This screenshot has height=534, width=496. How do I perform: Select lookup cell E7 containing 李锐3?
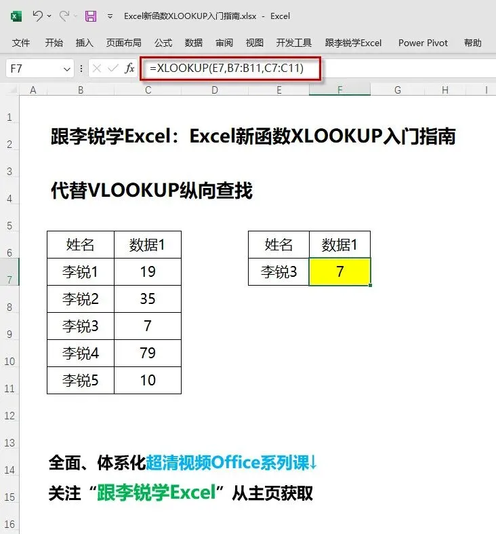point(279,272)
